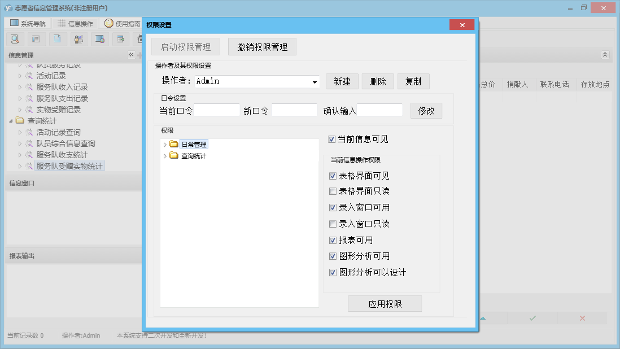Expand 队员综合信息查询 item

(x=20, y=143)
